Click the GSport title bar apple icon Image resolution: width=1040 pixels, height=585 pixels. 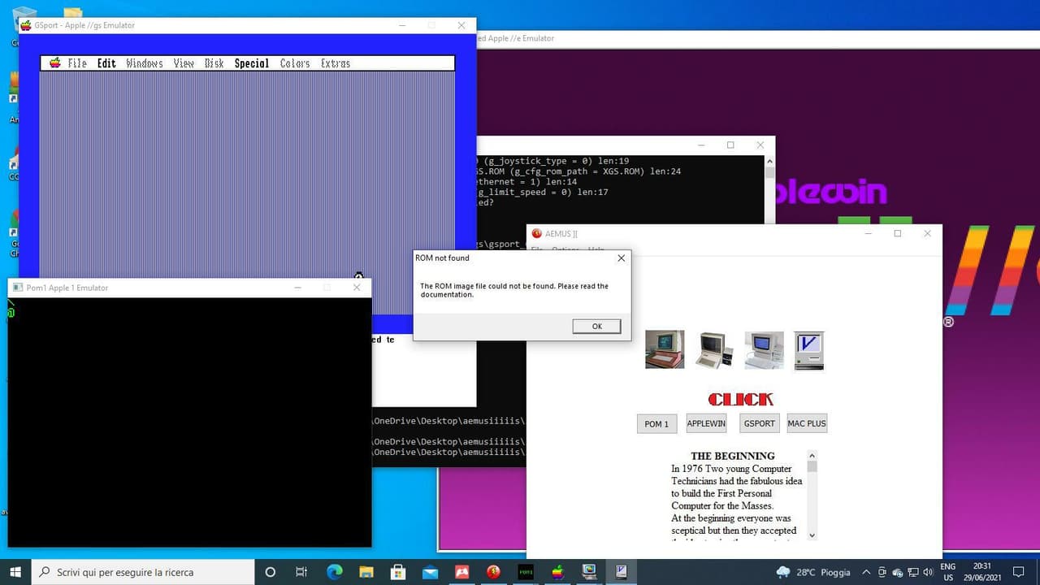[26, 25]
